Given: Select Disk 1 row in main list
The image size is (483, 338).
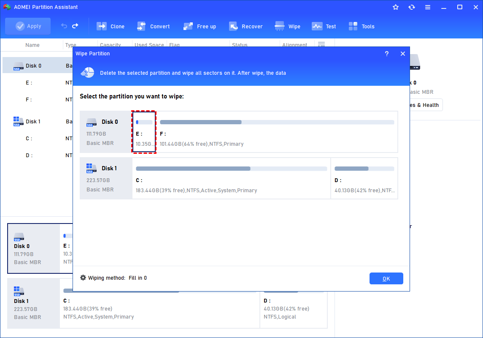Looking at the screenshot, I should (38, 122).
